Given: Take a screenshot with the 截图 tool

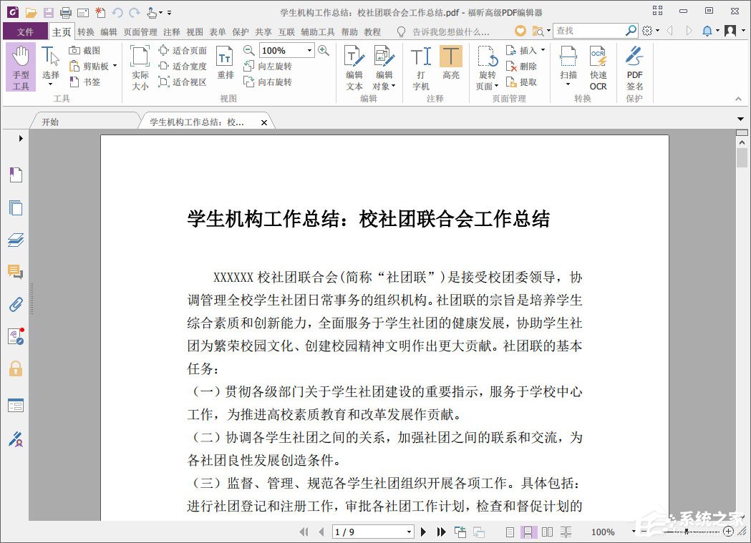Looking at the screenshot, I should 87,50.
